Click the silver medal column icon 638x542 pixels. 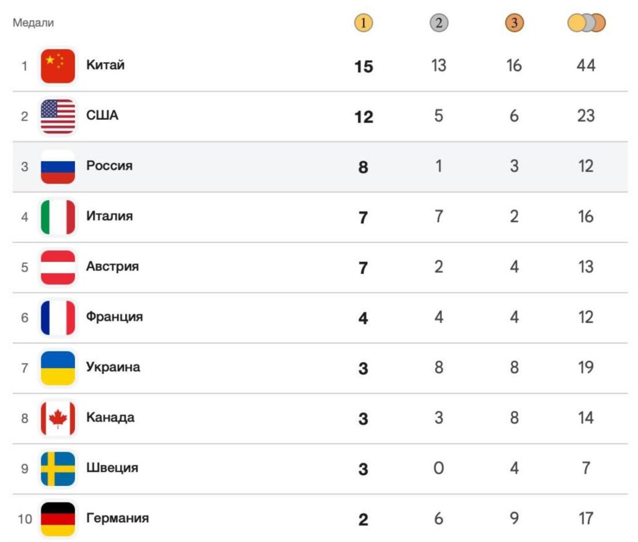439,23
